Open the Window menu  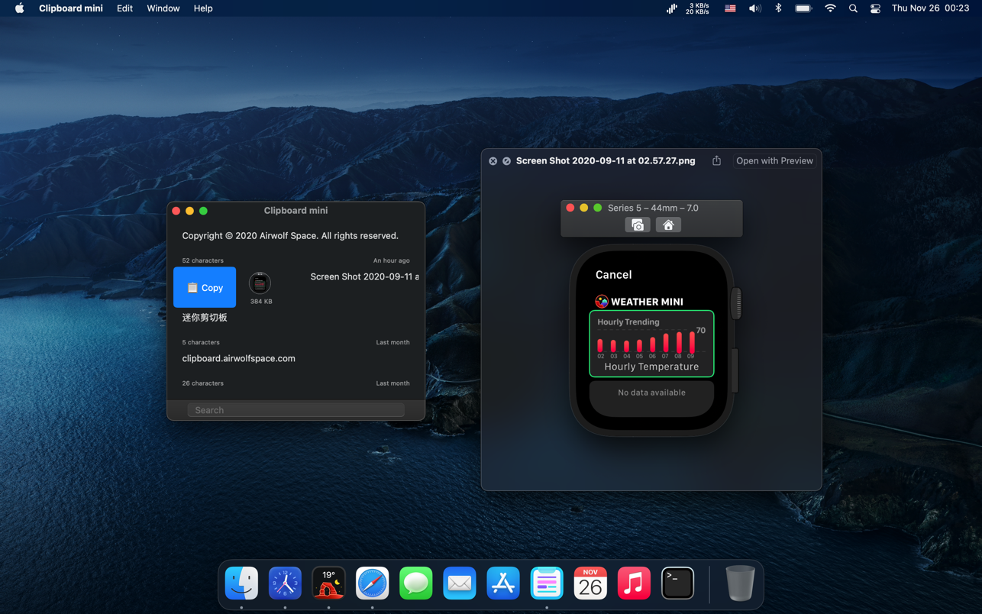[x=163, y=8]
